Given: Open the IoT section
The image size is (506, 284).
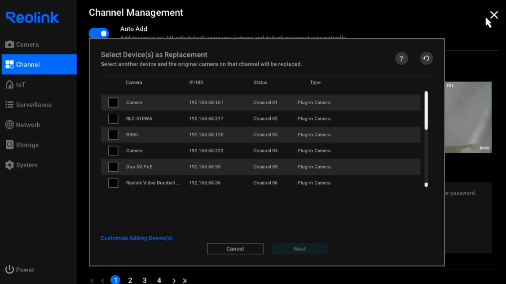Looking at the screenshot, I should [15, 84].
